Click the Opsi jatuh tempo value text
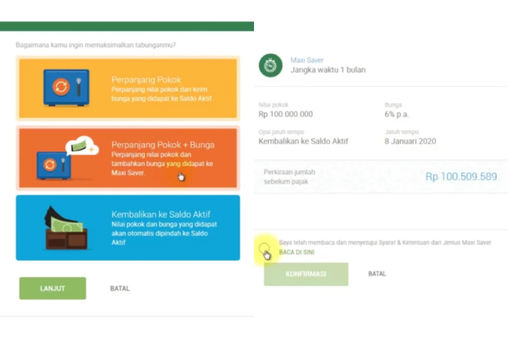508x338 pixels. pyautogui.click(x=303, y=142)
